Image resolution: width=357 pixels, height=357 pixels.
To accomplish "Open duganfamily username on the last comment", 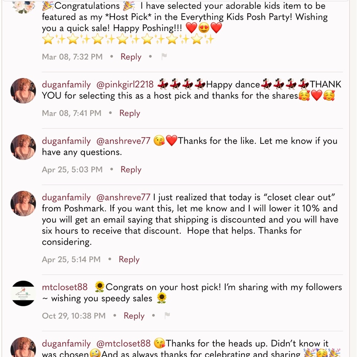I will pyautogui.click(x=66, y=344).
